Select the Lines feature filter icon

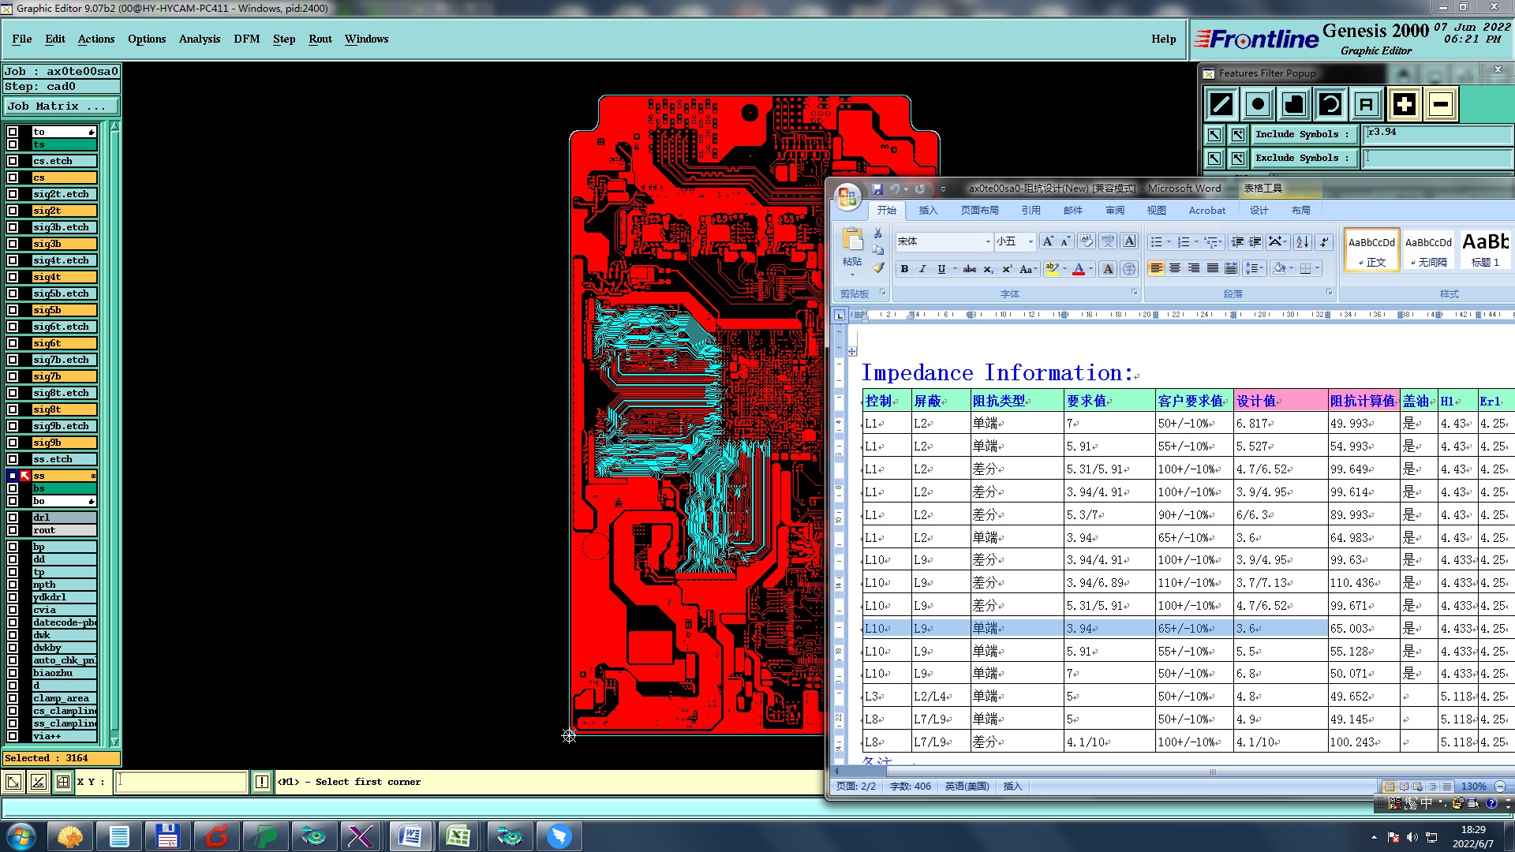1221,104
